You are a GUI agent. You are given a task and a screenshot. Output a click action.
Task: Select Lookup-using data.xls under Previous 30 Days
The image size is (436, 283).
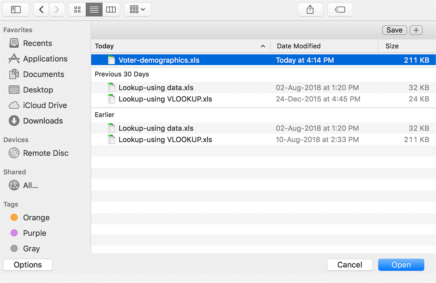coord(264,88)
